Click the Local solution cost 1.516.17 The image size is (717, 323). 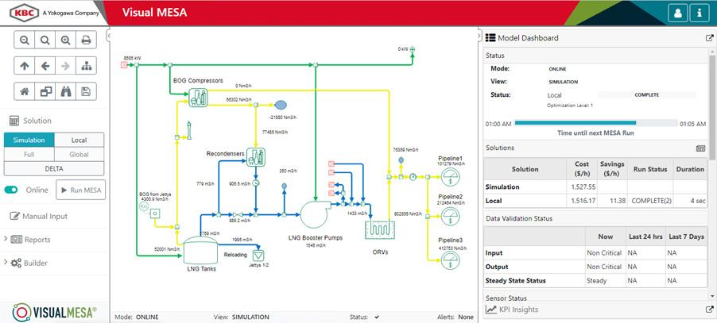tap(583, 200)
